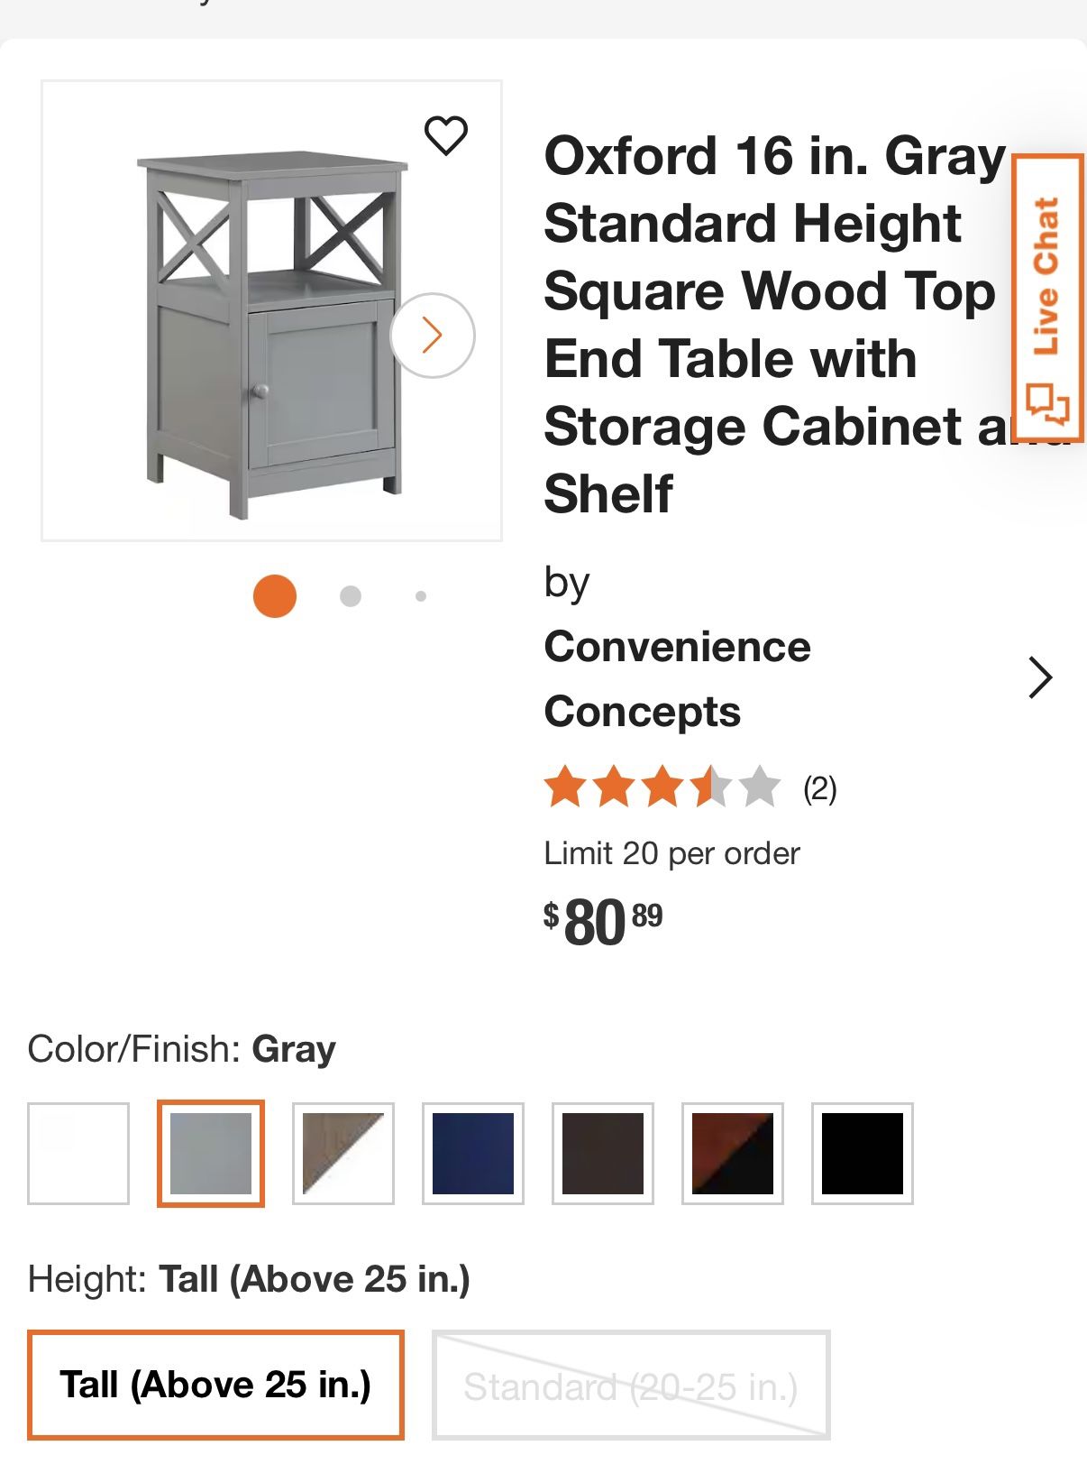Choose the gray color swatch
Viewport: 1087px width, 1464px height.
click(211, 1154)
